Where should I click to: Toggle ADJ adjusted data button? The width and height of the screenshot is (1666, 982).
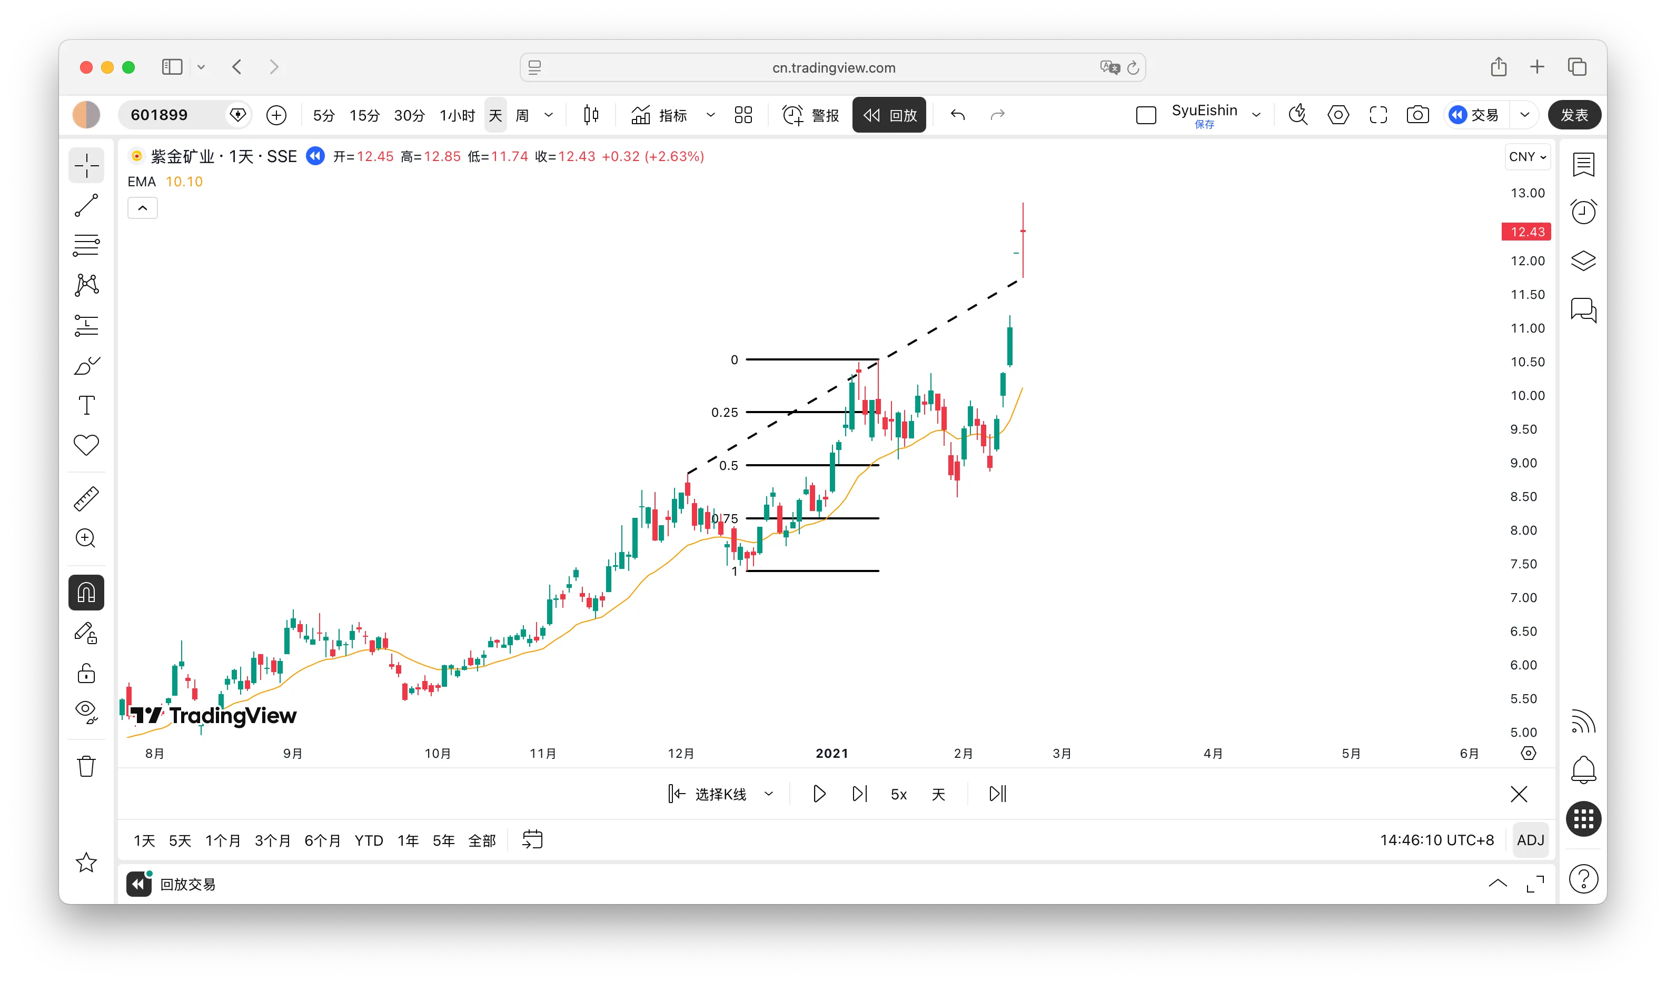click(x=1530, y=840)
